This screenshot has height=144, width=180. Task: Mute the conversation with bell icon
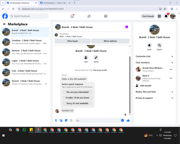point(149,45)
